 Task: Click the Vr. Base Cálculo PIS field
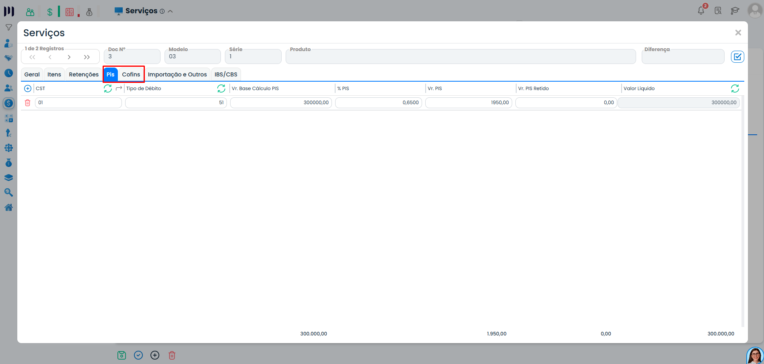[281, 103]
